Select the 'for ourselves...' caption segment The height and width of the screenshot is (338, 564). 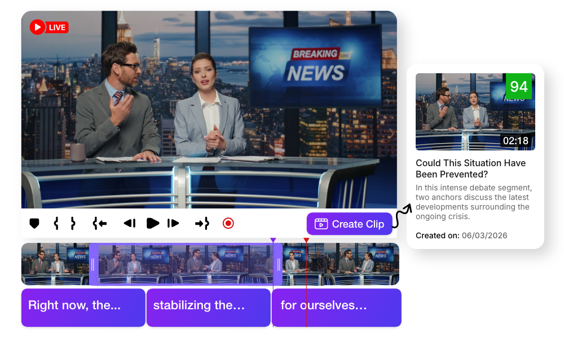(x=336, y=308)
